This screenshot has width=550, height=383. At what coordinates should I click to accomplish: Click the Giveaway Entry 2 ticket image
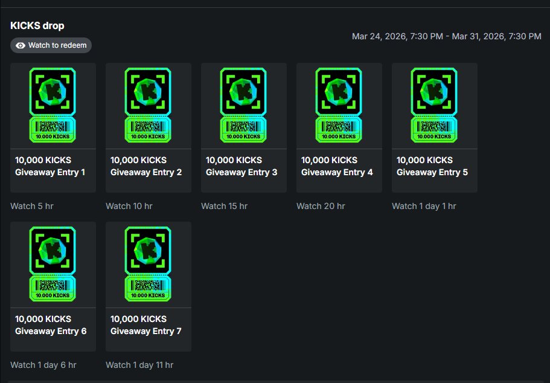click(x=148, y=105)
